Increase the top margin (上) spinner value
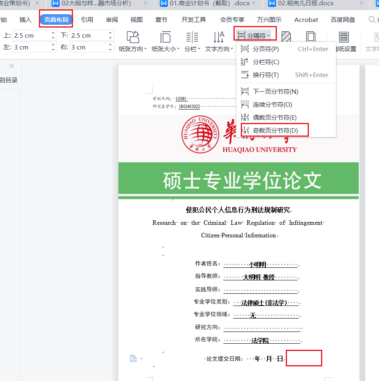This screenshot has height=381, width=379. tap(53, 33)
